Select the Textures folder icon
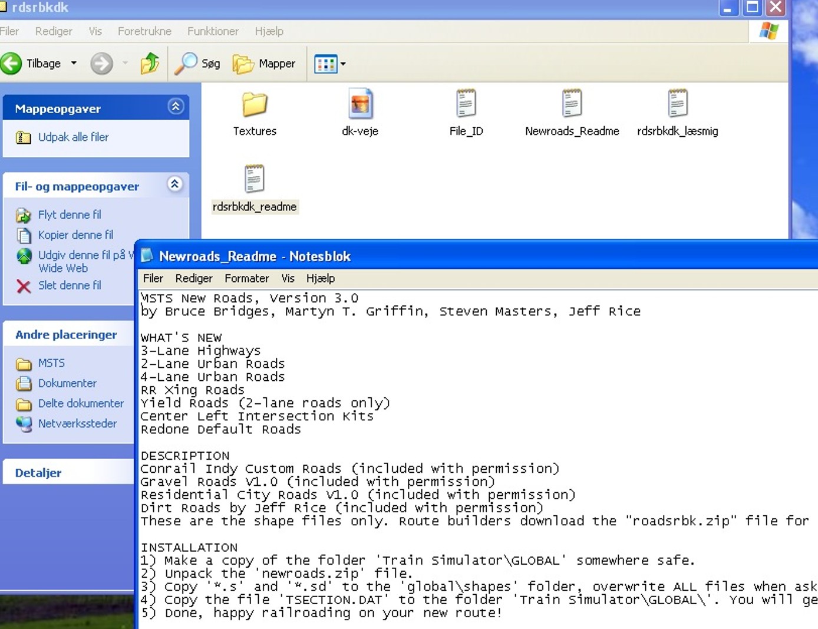818x629 pixels. click(x=255, y=104)
